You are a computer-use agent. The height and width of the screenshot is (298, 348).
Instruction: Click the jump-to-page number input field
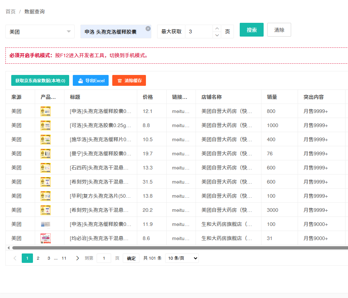click(x=104, y=258)
